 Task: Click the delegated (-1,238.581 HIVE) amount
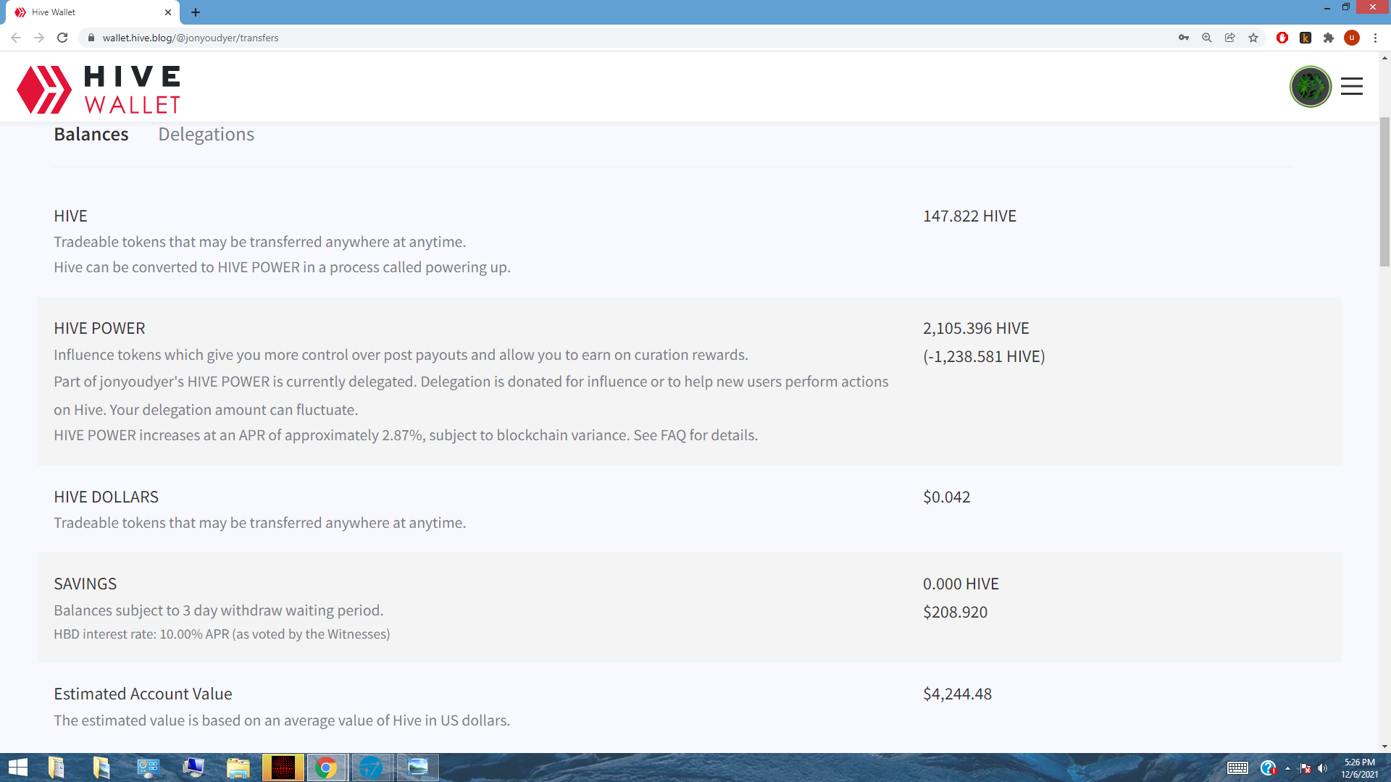pos(984,357)
